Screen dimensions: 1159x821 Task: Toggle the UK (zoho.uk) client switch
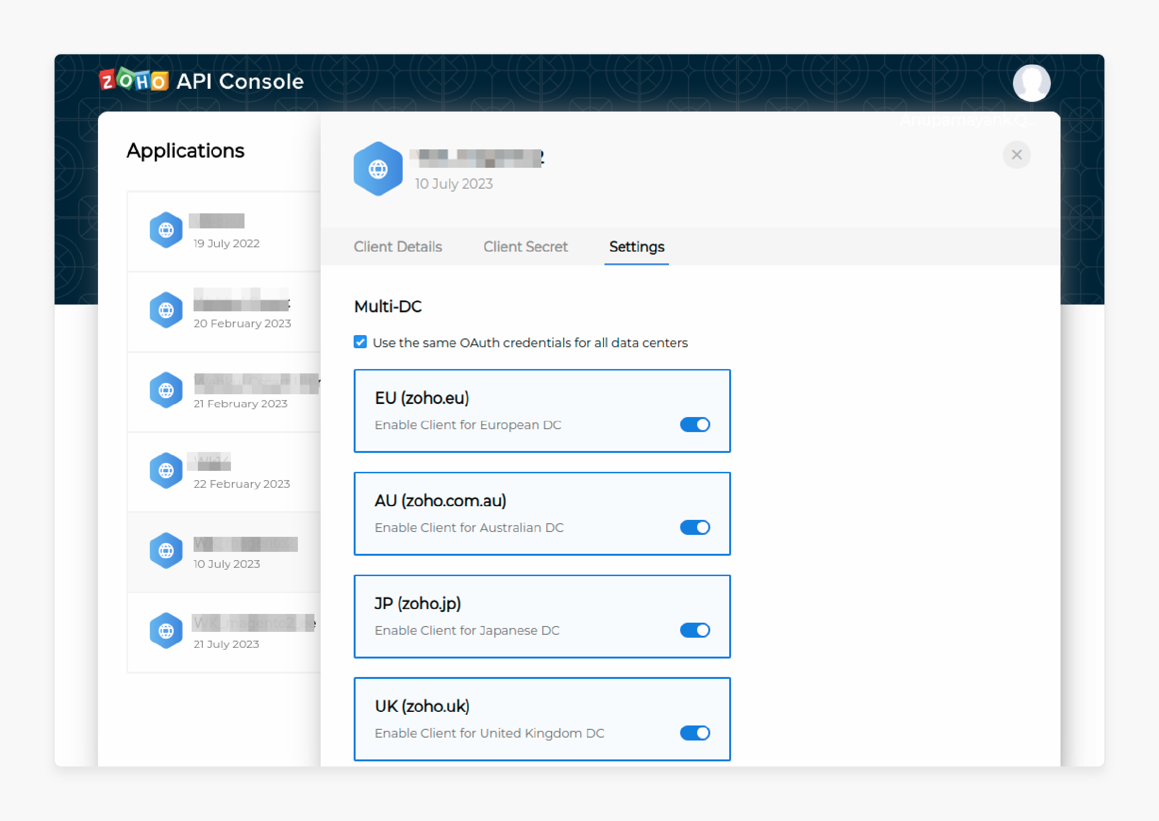pos(695,733)
